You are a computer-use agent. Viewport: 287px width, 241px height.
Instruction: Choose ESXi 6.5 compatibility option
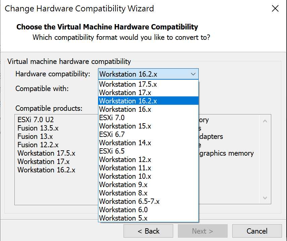coord(148,151)
